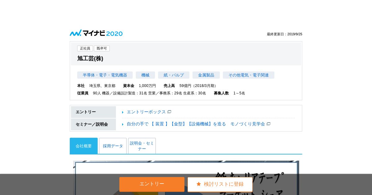Open the 説明会・セミナー tab
Screen dimensions: 372x195
[x=142, y=146]
